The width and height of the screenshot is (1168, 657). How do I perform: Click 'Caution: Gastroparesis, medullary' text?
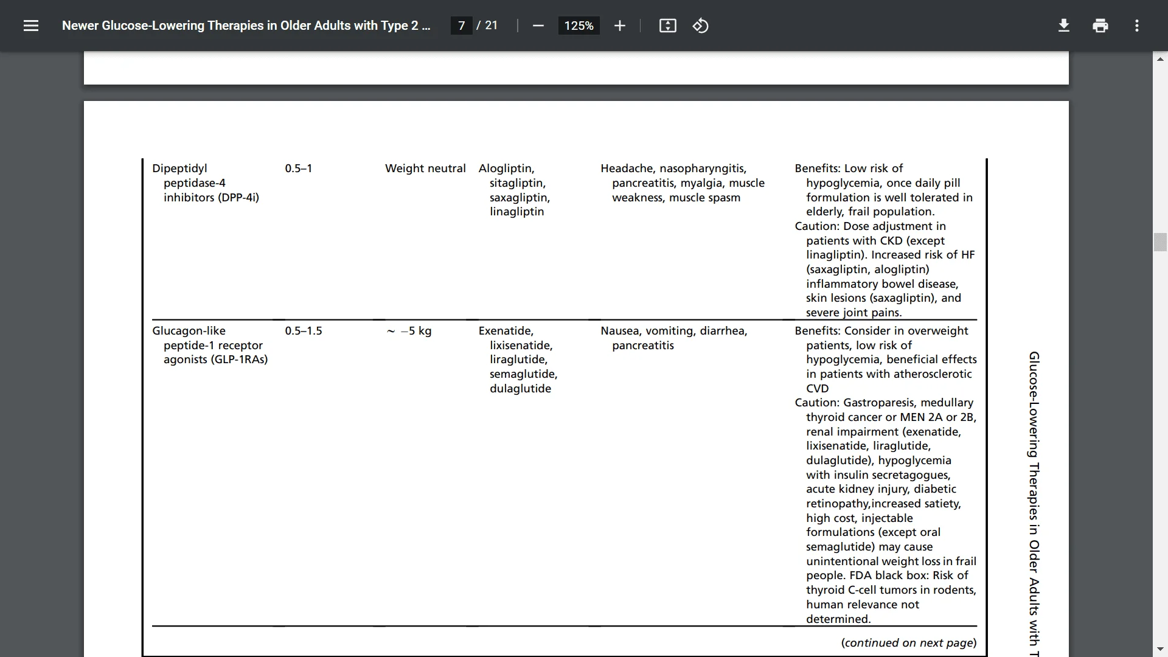[x=884, y=403]
